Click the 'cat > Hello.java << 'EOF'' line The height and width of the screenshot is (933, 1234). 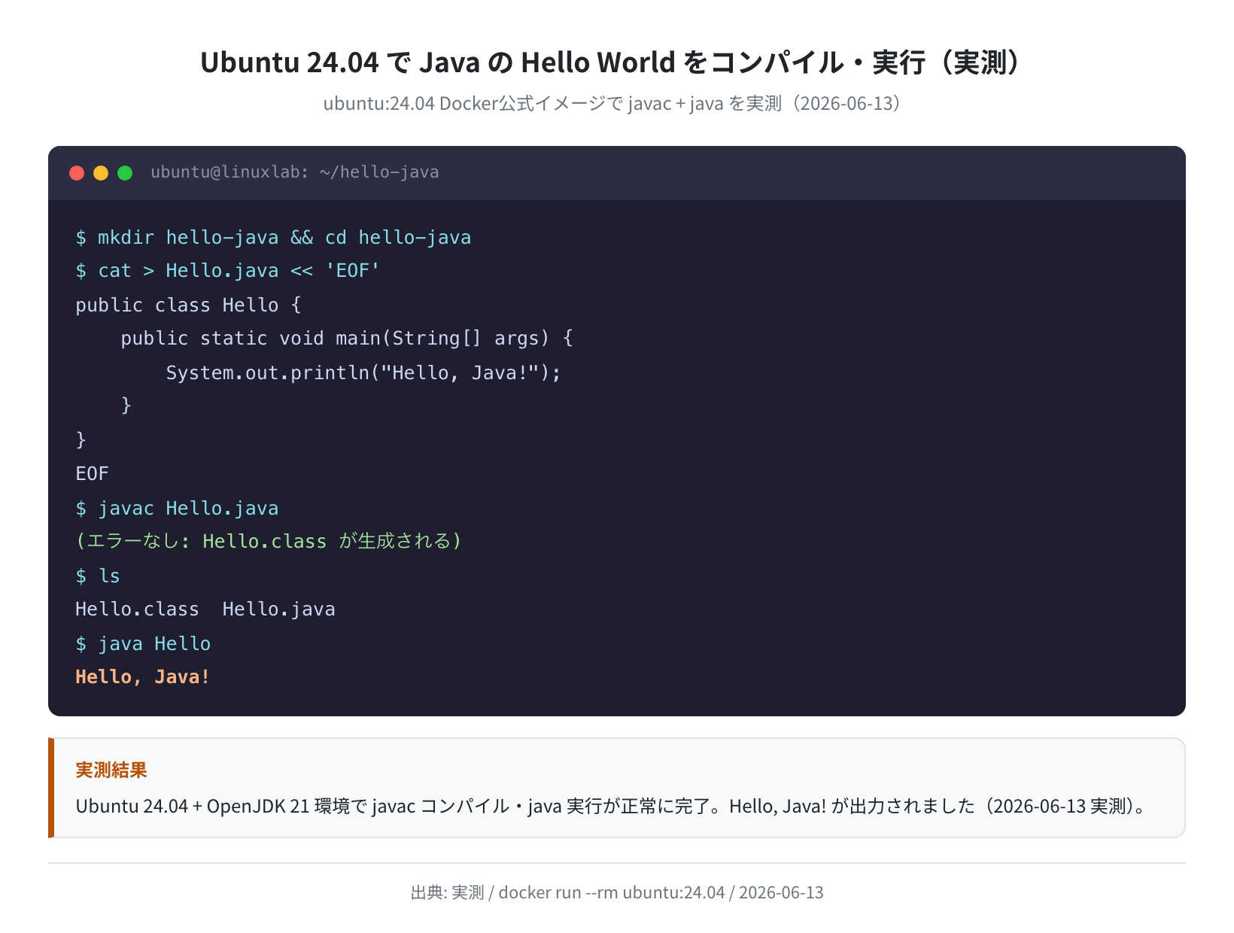point(228,271)
